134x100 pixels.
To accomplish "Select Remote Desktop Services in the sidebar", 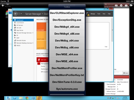I will pyautogui.click(x=23, y=43).
